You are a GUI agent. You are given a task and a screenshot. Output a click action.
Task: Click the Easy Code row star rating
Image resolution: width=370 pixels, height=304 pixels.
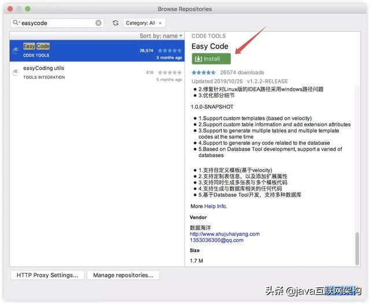tap(169, 50)
